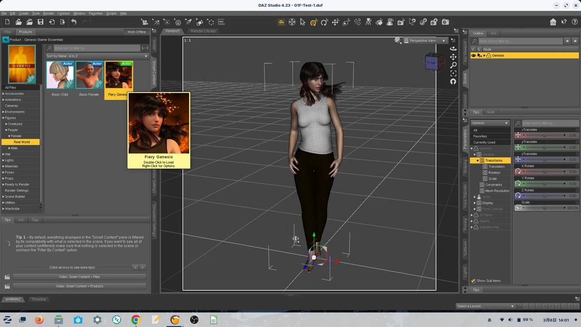Click the viewport frame selection icon
The width and height of the screenshot is (581, 327).
(453, 73)
